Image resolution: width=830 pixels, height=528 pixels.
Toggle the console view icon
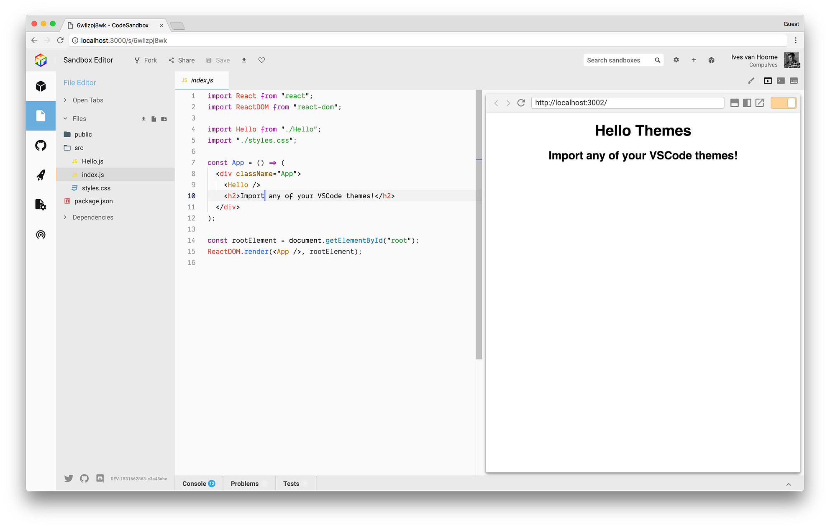tap(781, 80)
